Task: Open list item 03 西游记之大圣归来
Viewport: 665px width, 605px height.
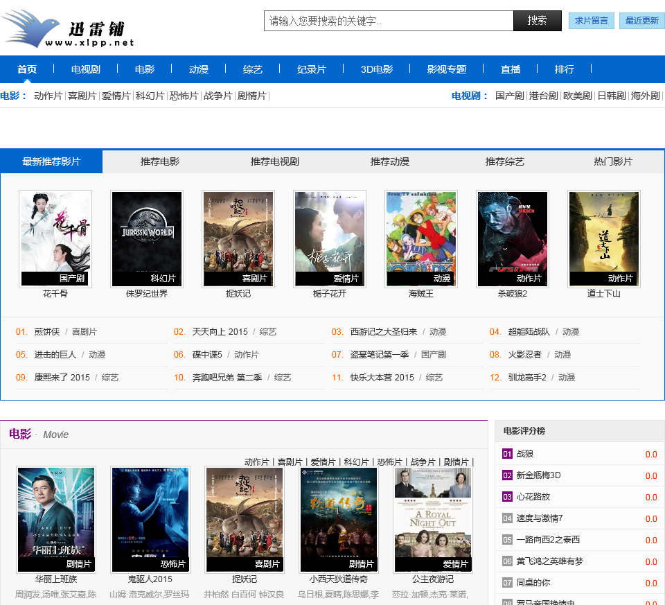Action: pyautogui.click(x=384, y=332)
